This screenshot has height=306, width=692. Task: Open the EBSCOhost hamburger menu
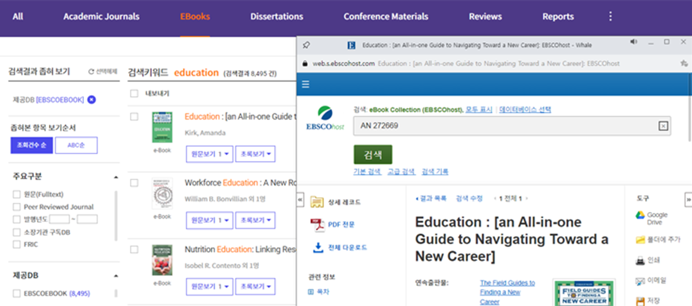coord(306,84)
